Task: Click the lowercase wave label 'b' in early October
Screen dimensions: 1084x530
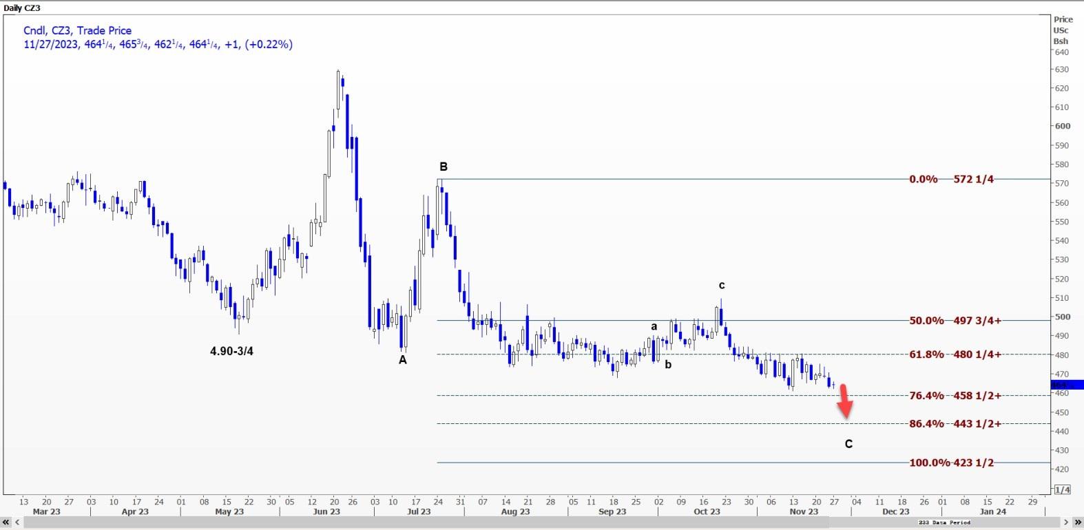Action: click(668, 365)
